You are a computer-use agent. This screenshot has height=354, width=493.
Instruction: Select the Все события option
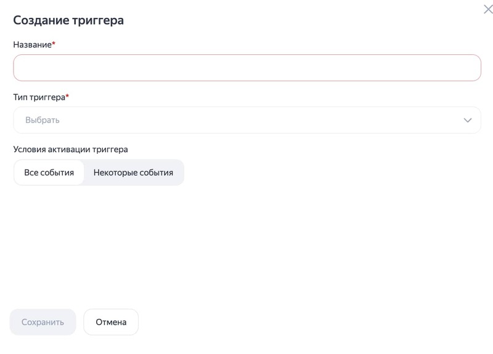coord(49,172)
